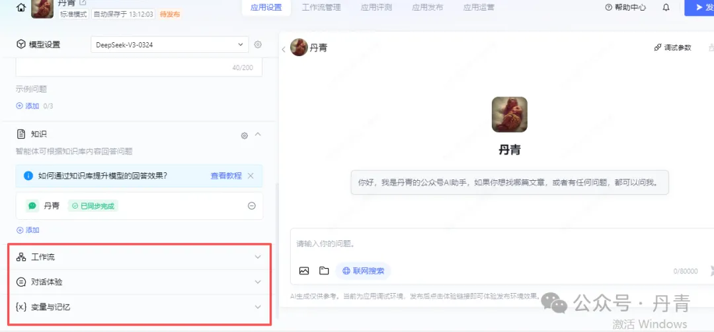Open the 知识 section settings gear
The height and width of the screenshot is (332, 714).
245,135
